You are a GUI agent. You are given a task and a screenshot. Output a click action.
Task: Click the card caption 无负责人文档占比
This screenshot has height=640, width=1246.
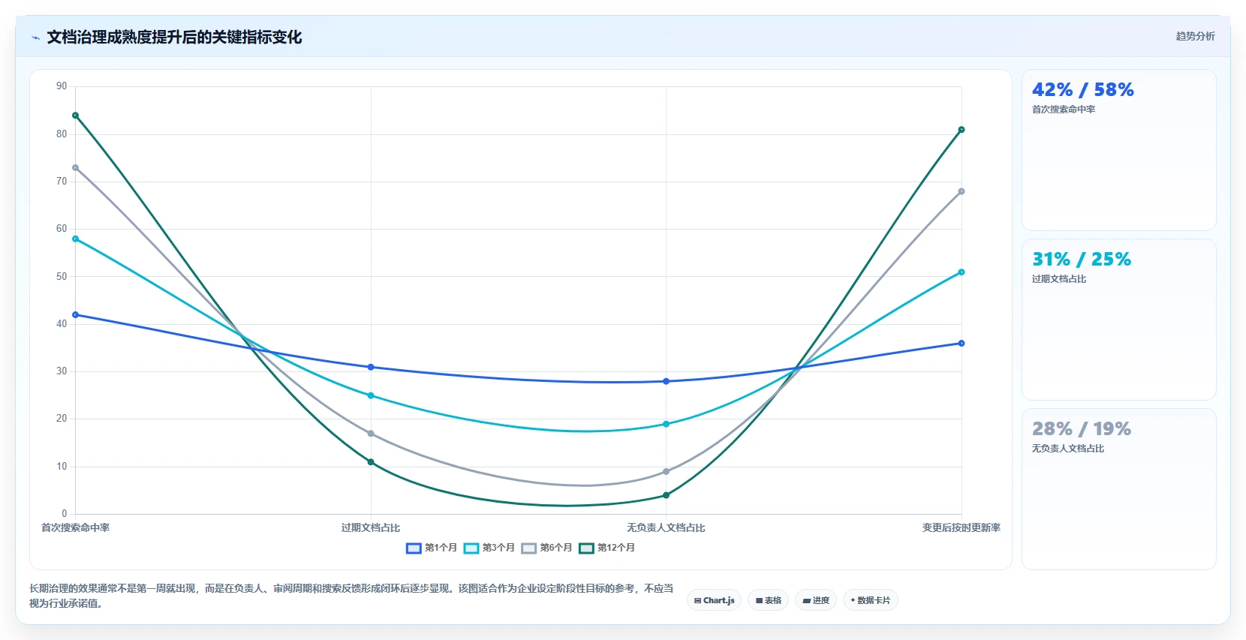1067,449
